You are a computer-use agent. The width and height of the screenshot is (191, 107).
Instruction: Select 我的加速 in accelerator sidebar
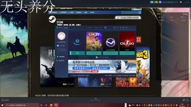tap(61, 57)
